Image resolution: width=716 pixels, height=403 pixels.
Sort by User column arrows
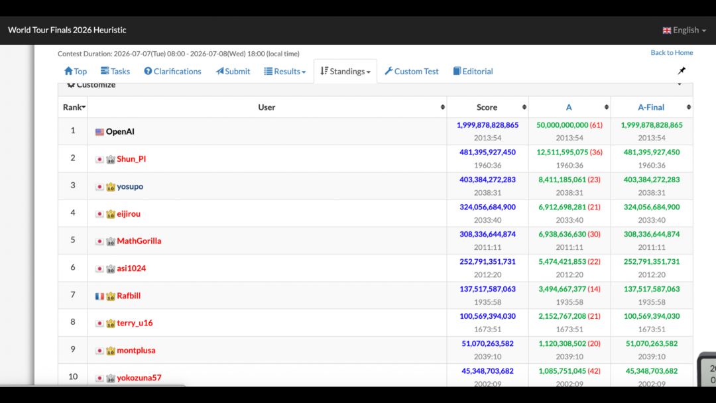pos(442,107)
